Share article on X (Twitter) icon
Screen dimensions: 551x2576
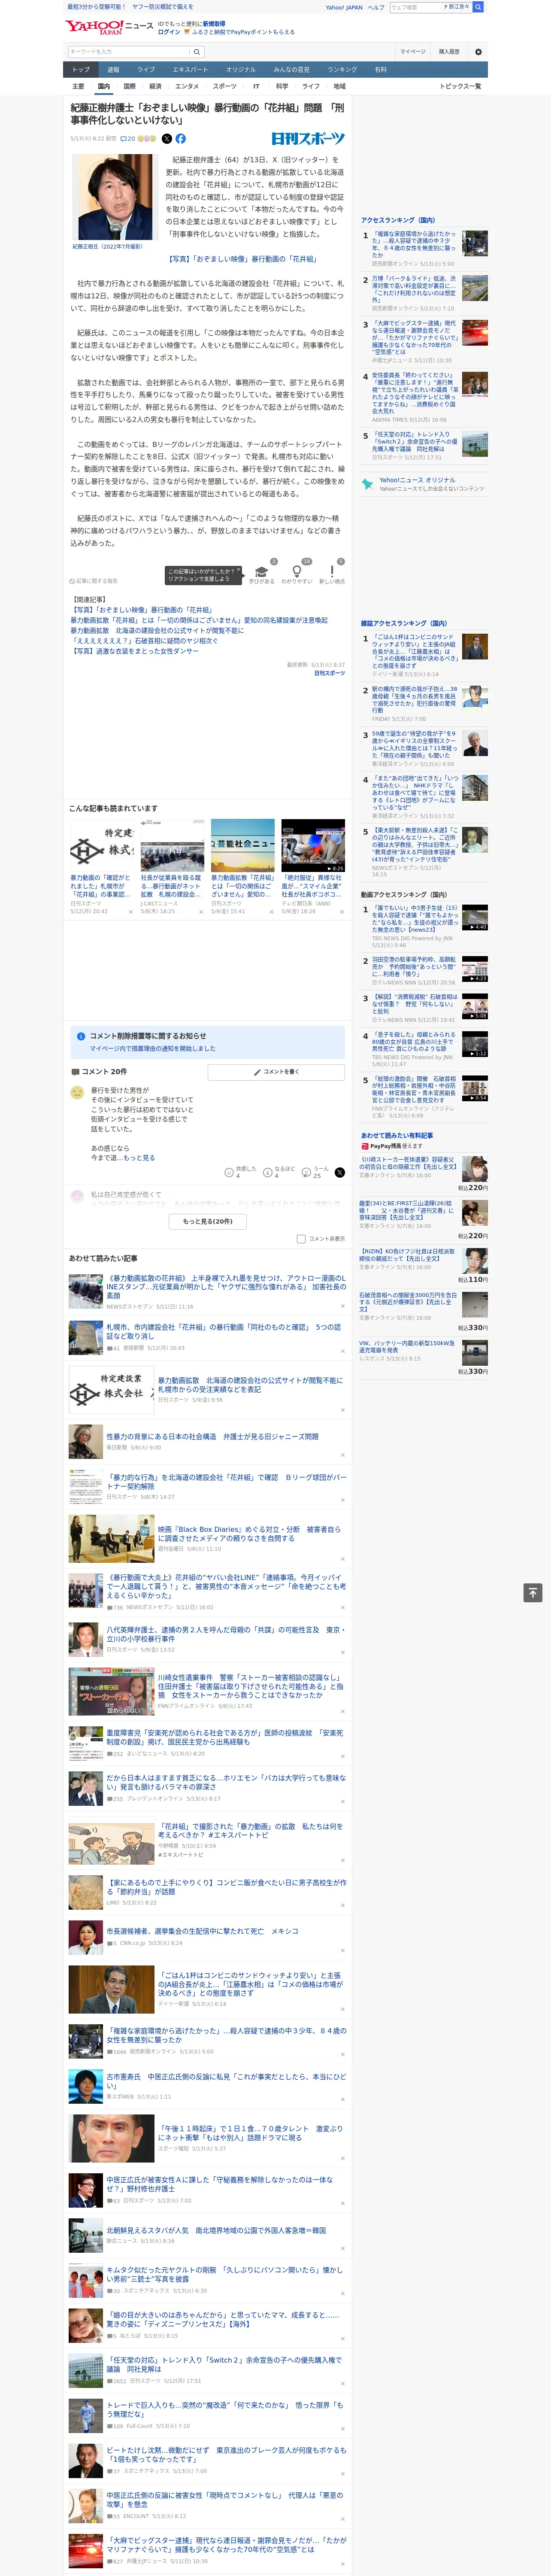(x=167, y=139)
